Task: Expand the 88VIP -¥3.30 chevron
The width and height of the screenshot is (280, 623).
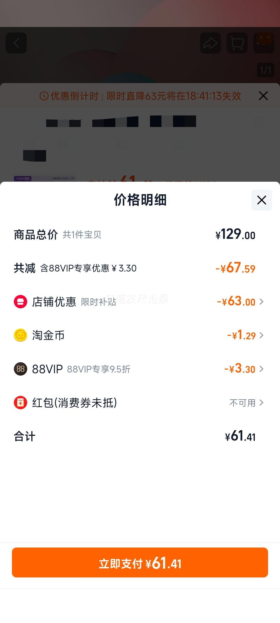Action: pyautogui.click(x=262, y=369)
